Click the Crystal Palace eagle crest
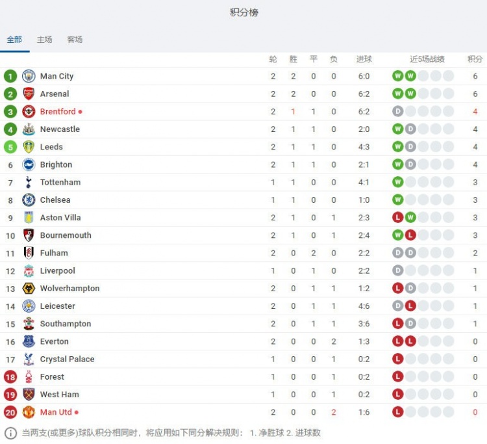487x444 pixels. [x=29, y=359]
